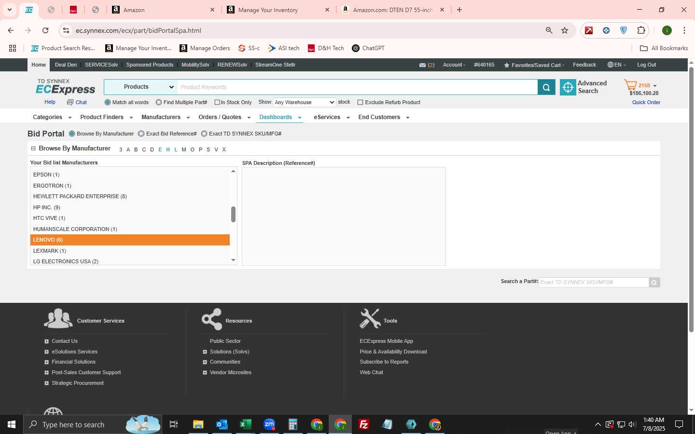Open Advanced Search crosshair icon
The height and width of the screenshot is (434, 695).
[x=568, y=87]
